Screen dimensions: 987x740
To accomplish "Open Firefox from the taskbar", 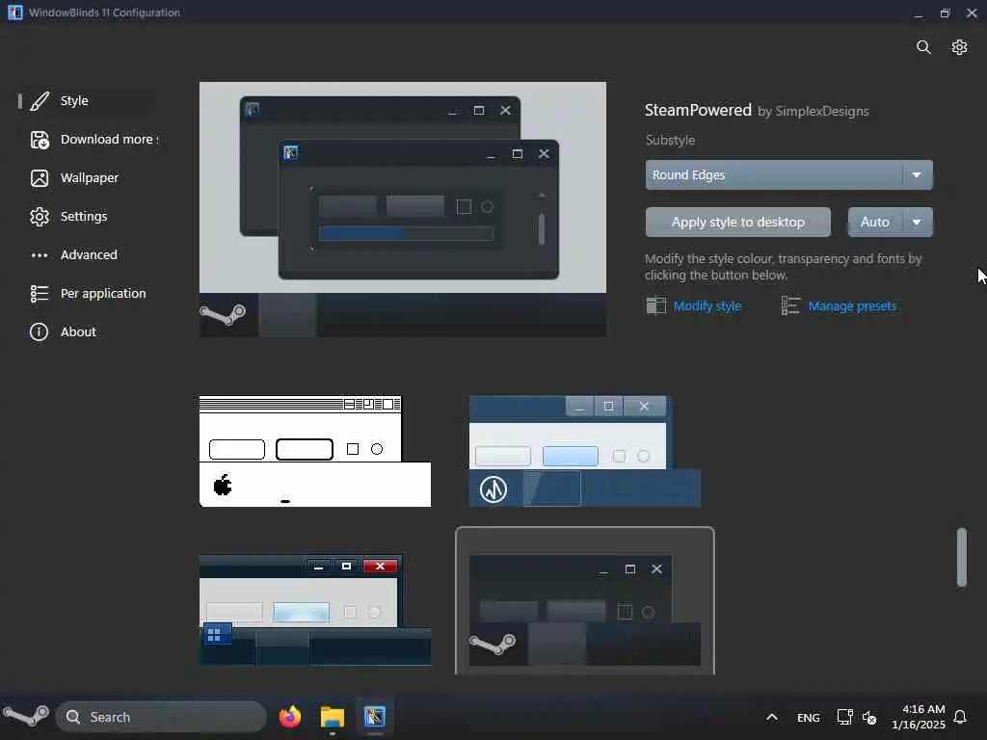I will point(289,717).
